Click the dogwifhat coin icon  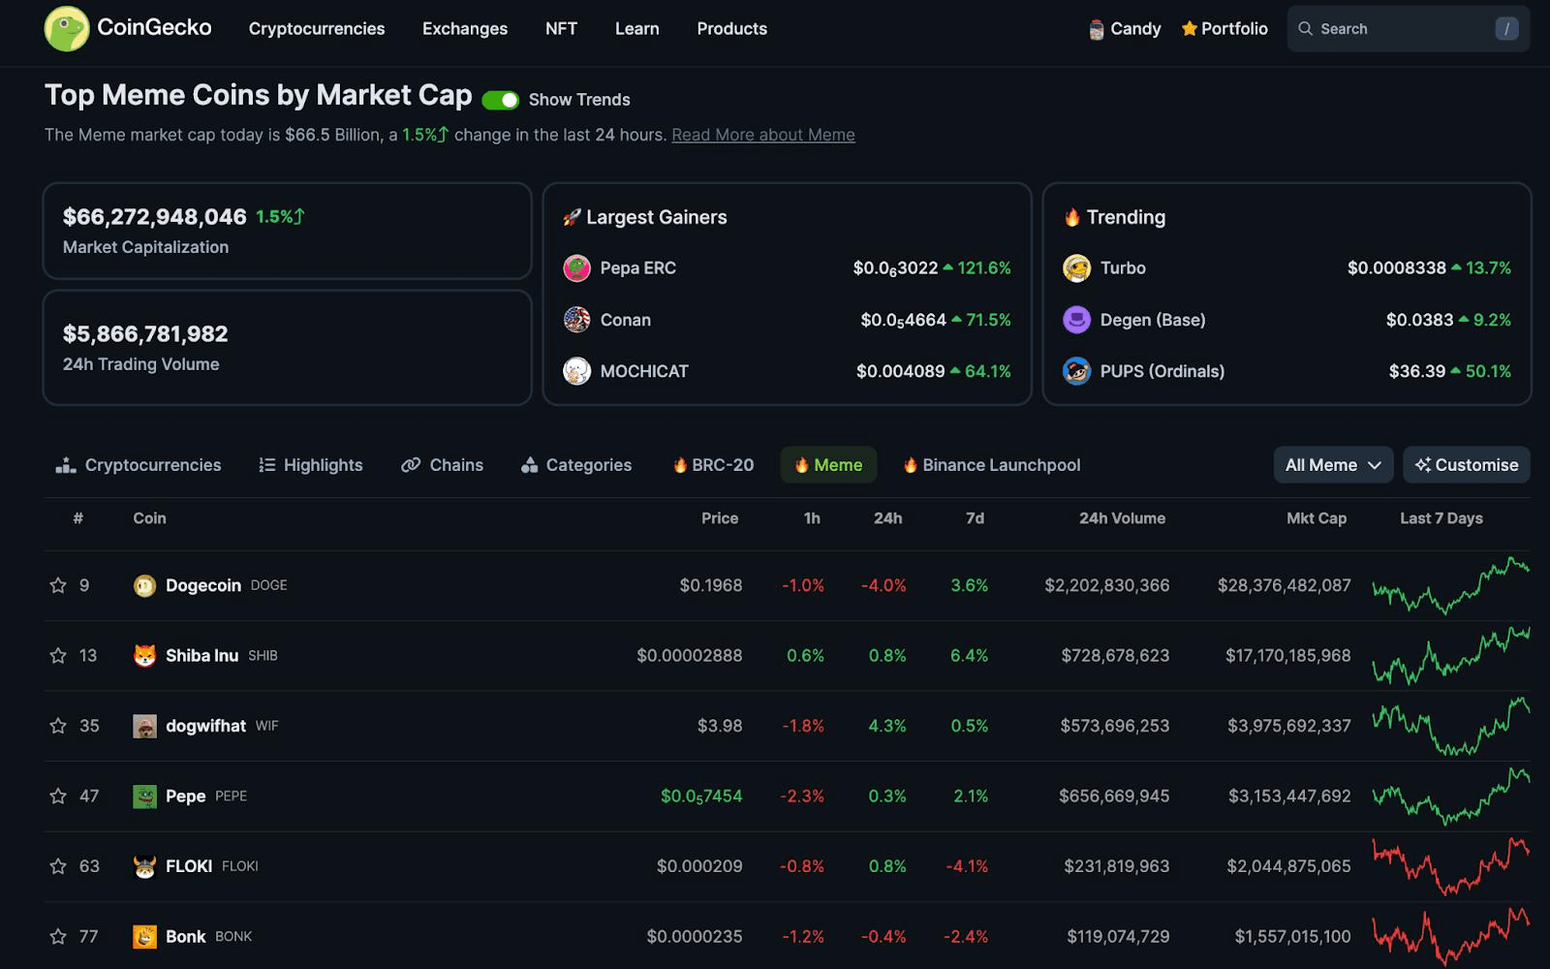coord(145,726)
